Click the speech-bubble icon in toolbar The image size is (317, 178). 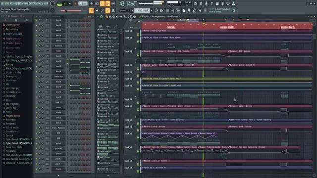coord(228,3)
